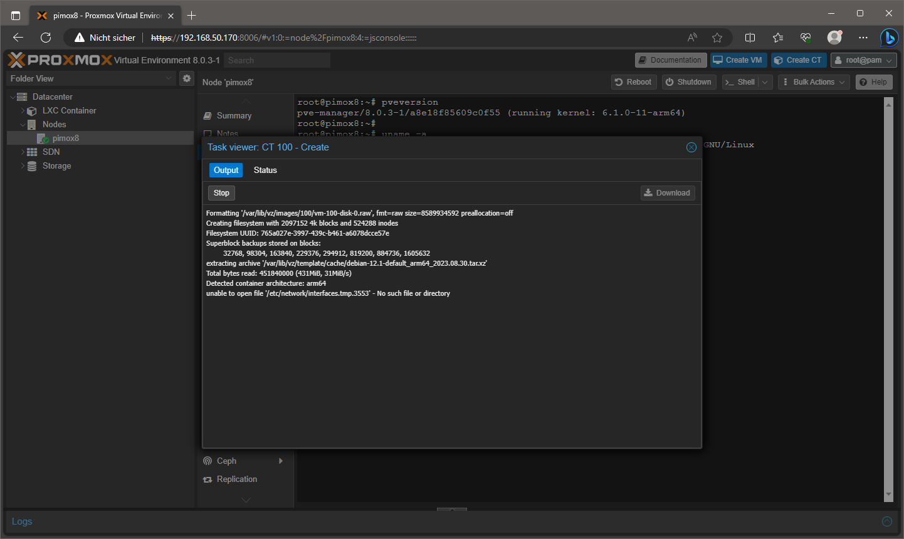
Task: Click browser back arrow
Action: [18, 38]
